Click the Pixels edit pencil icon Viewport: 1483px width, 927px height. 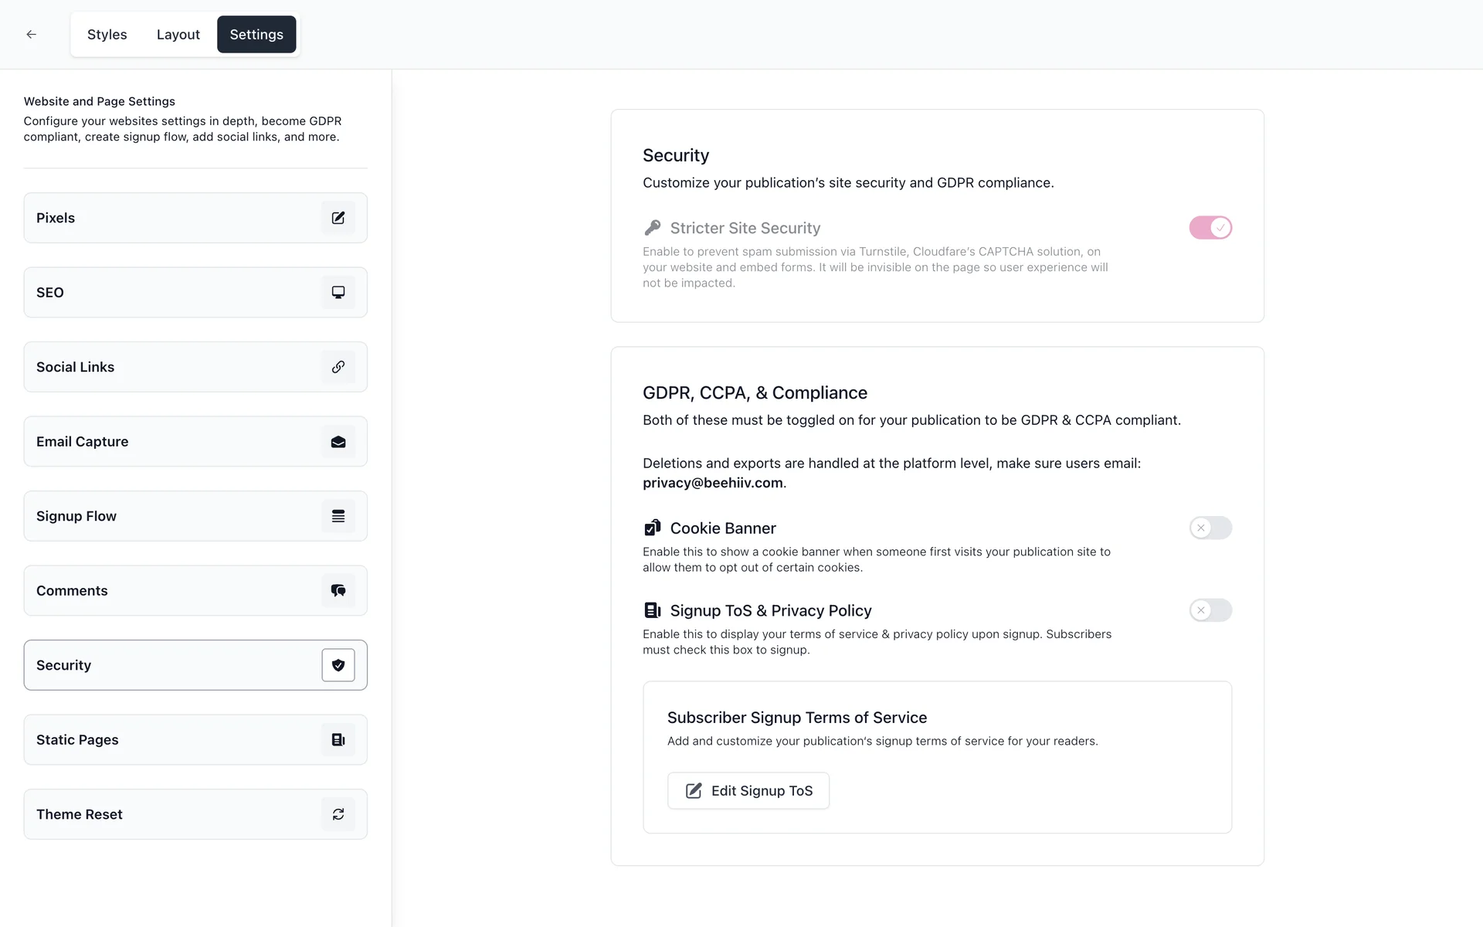338,218
